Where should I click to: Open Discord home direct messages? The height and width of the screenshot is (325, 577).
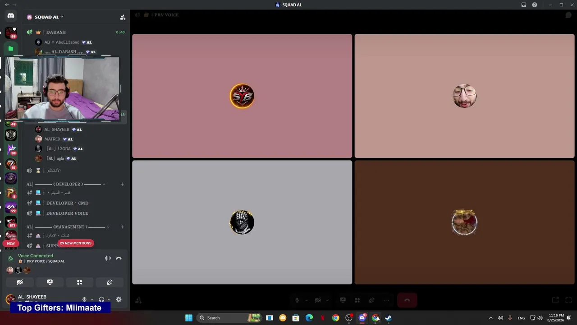pos(11,16)
